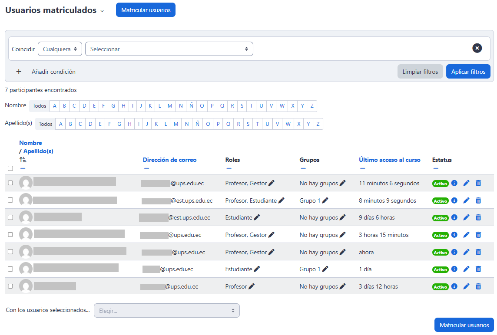Filter Apellido(s) by letter 'Z'

click(x=318, y=124)
